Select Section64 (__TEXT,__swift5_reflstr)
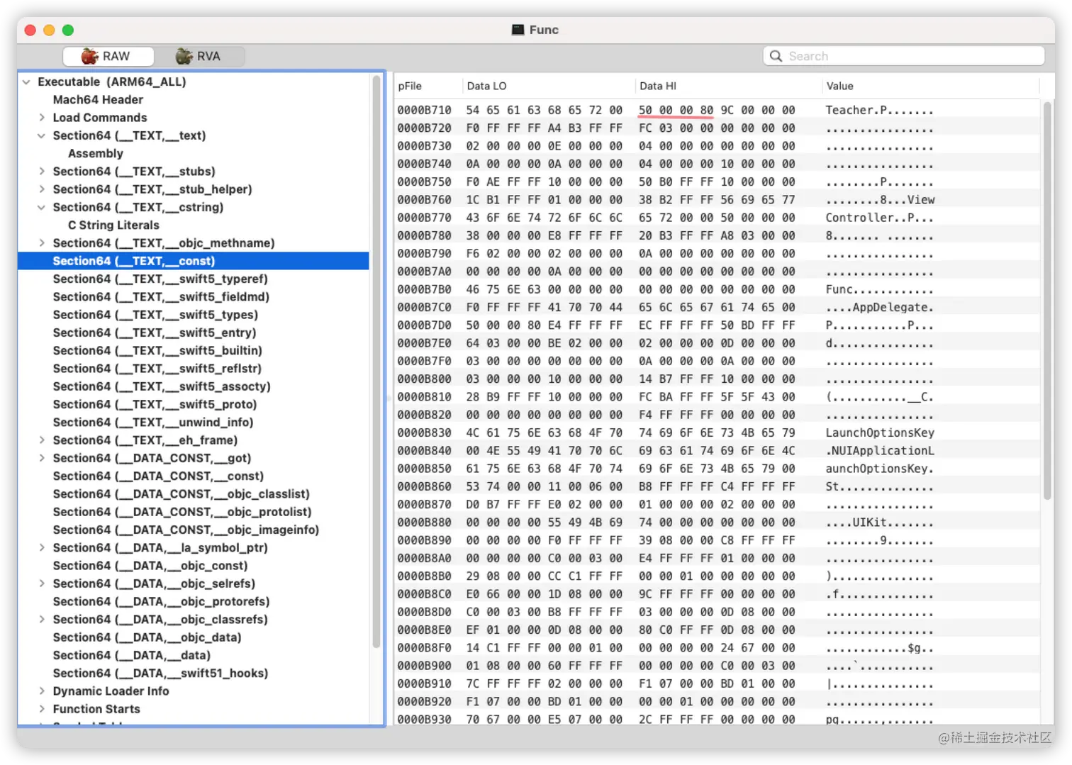Viewport: 1072px width, 765px height. 157,369
